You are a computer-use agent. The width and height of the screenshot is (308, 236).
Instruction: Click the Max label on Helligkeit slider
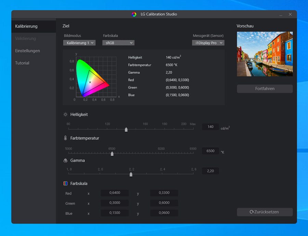click(x=193, y=124)
